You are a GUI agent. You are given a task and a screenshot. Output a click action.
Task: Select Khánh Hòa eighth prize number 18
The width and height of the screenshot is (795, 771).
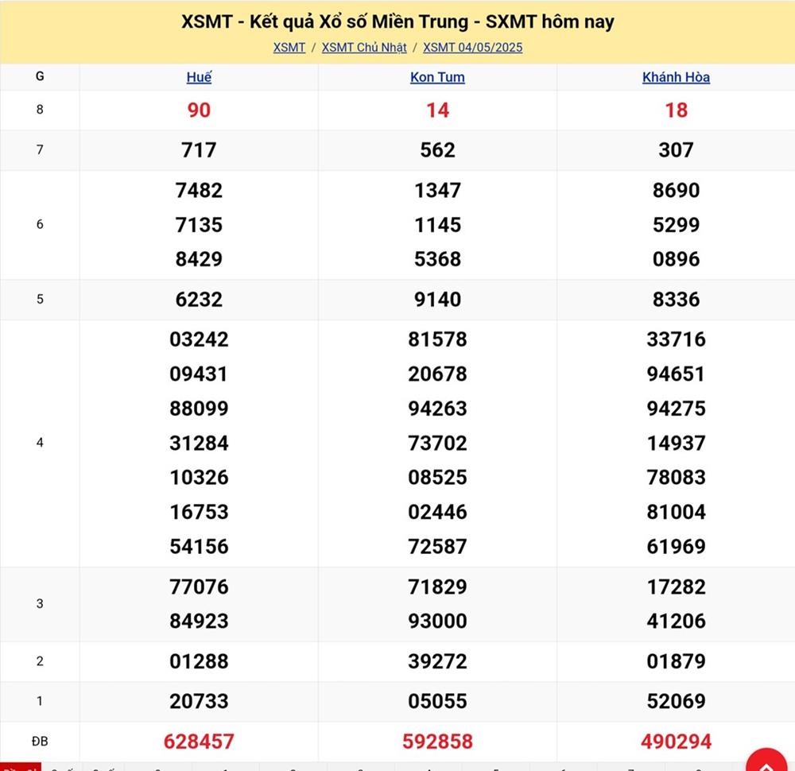[x=676, y=110]
